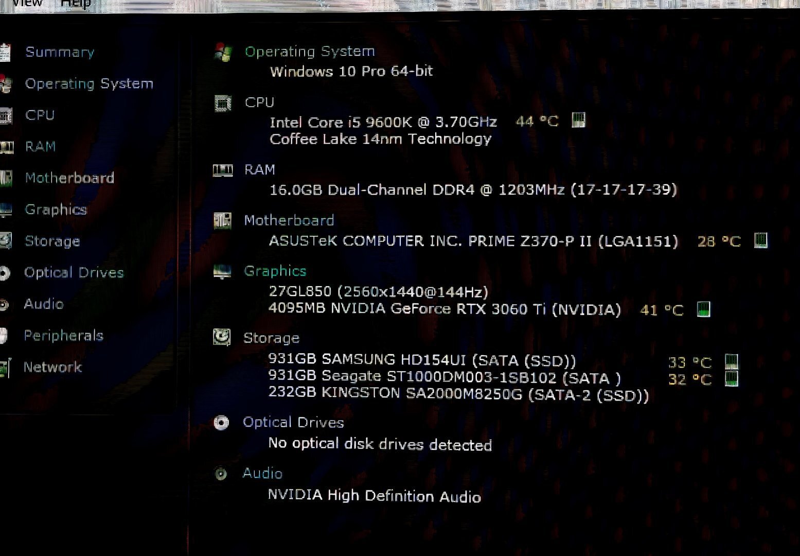800x556 pixels.
Task: Open Optical Drives in the sidebar
Action: pyautogui.click(x=74, y=272)
